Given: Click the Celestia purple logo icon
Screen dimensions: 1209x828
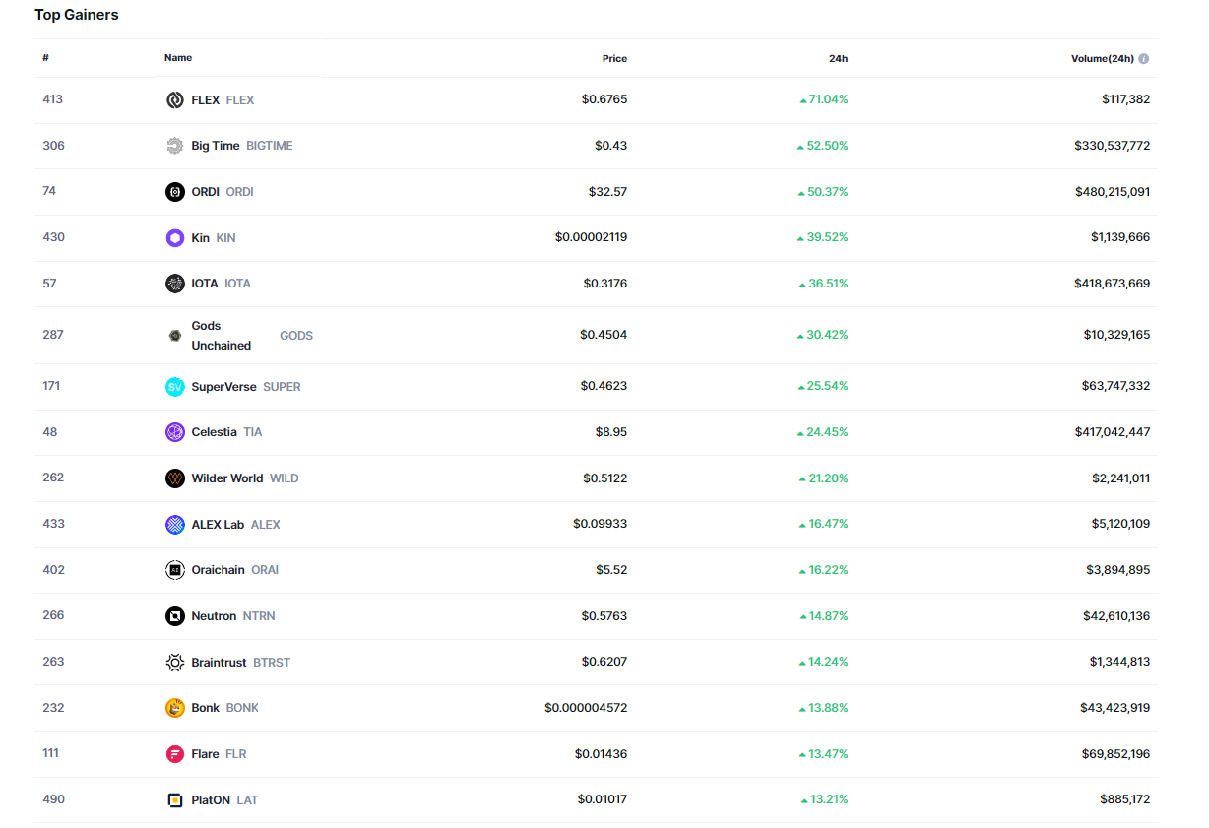Looking at the screenshot, I should [x=175, y=432].
